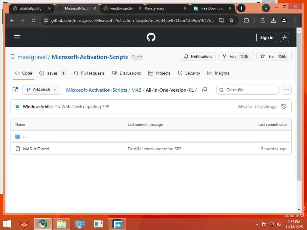The height and width of the screenshot is (230, 307).
Task: Click the browser Back arrow
Action: [12, 20]
